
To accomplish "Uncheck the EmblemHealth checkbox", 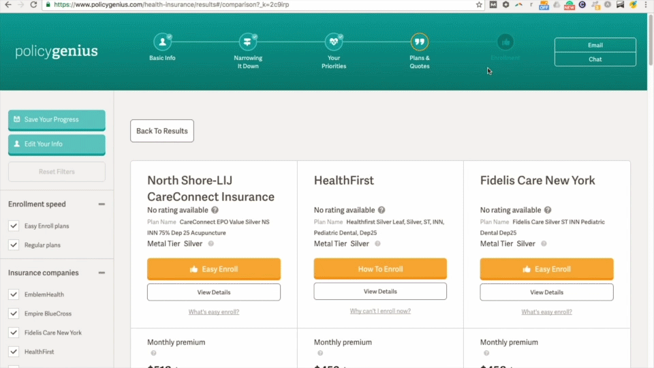I will [14, 294].
